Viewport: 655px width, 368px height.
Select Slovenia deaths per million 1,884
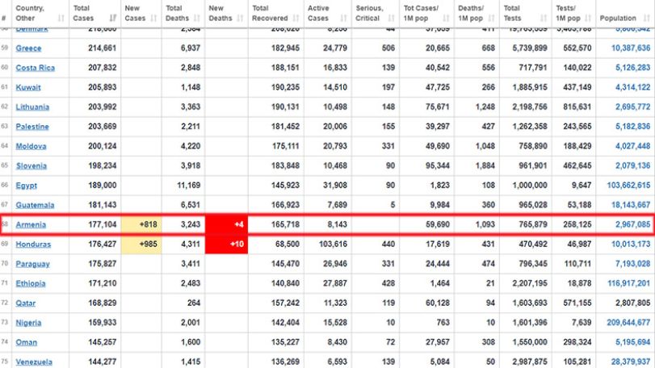point(485,166)
